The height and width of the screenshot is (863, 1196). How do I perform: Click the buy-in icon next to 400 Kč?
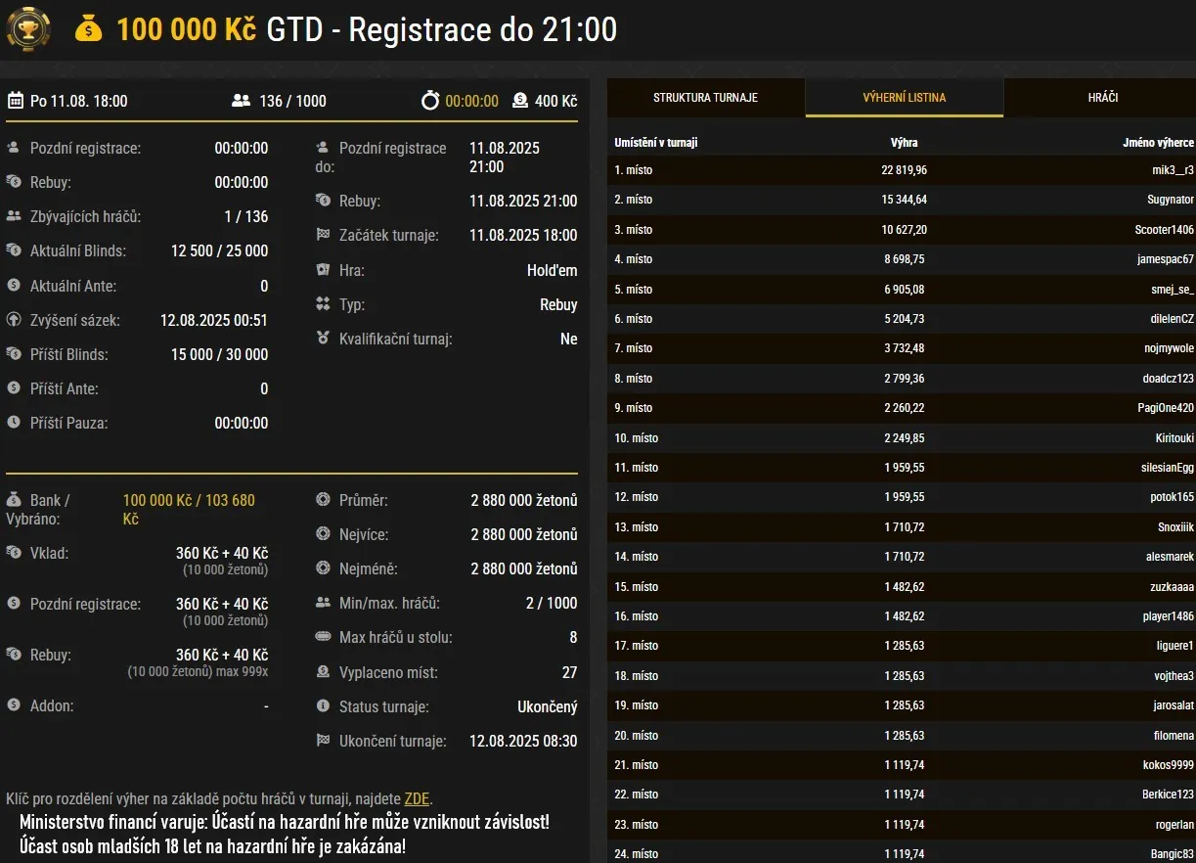click(520, 101)
